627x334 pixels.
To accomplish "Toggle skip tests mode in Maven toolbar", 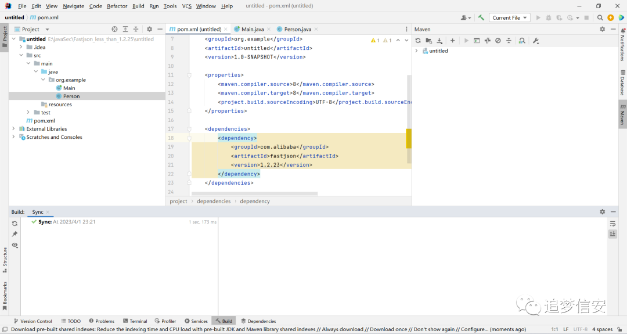I will (498, 41).
